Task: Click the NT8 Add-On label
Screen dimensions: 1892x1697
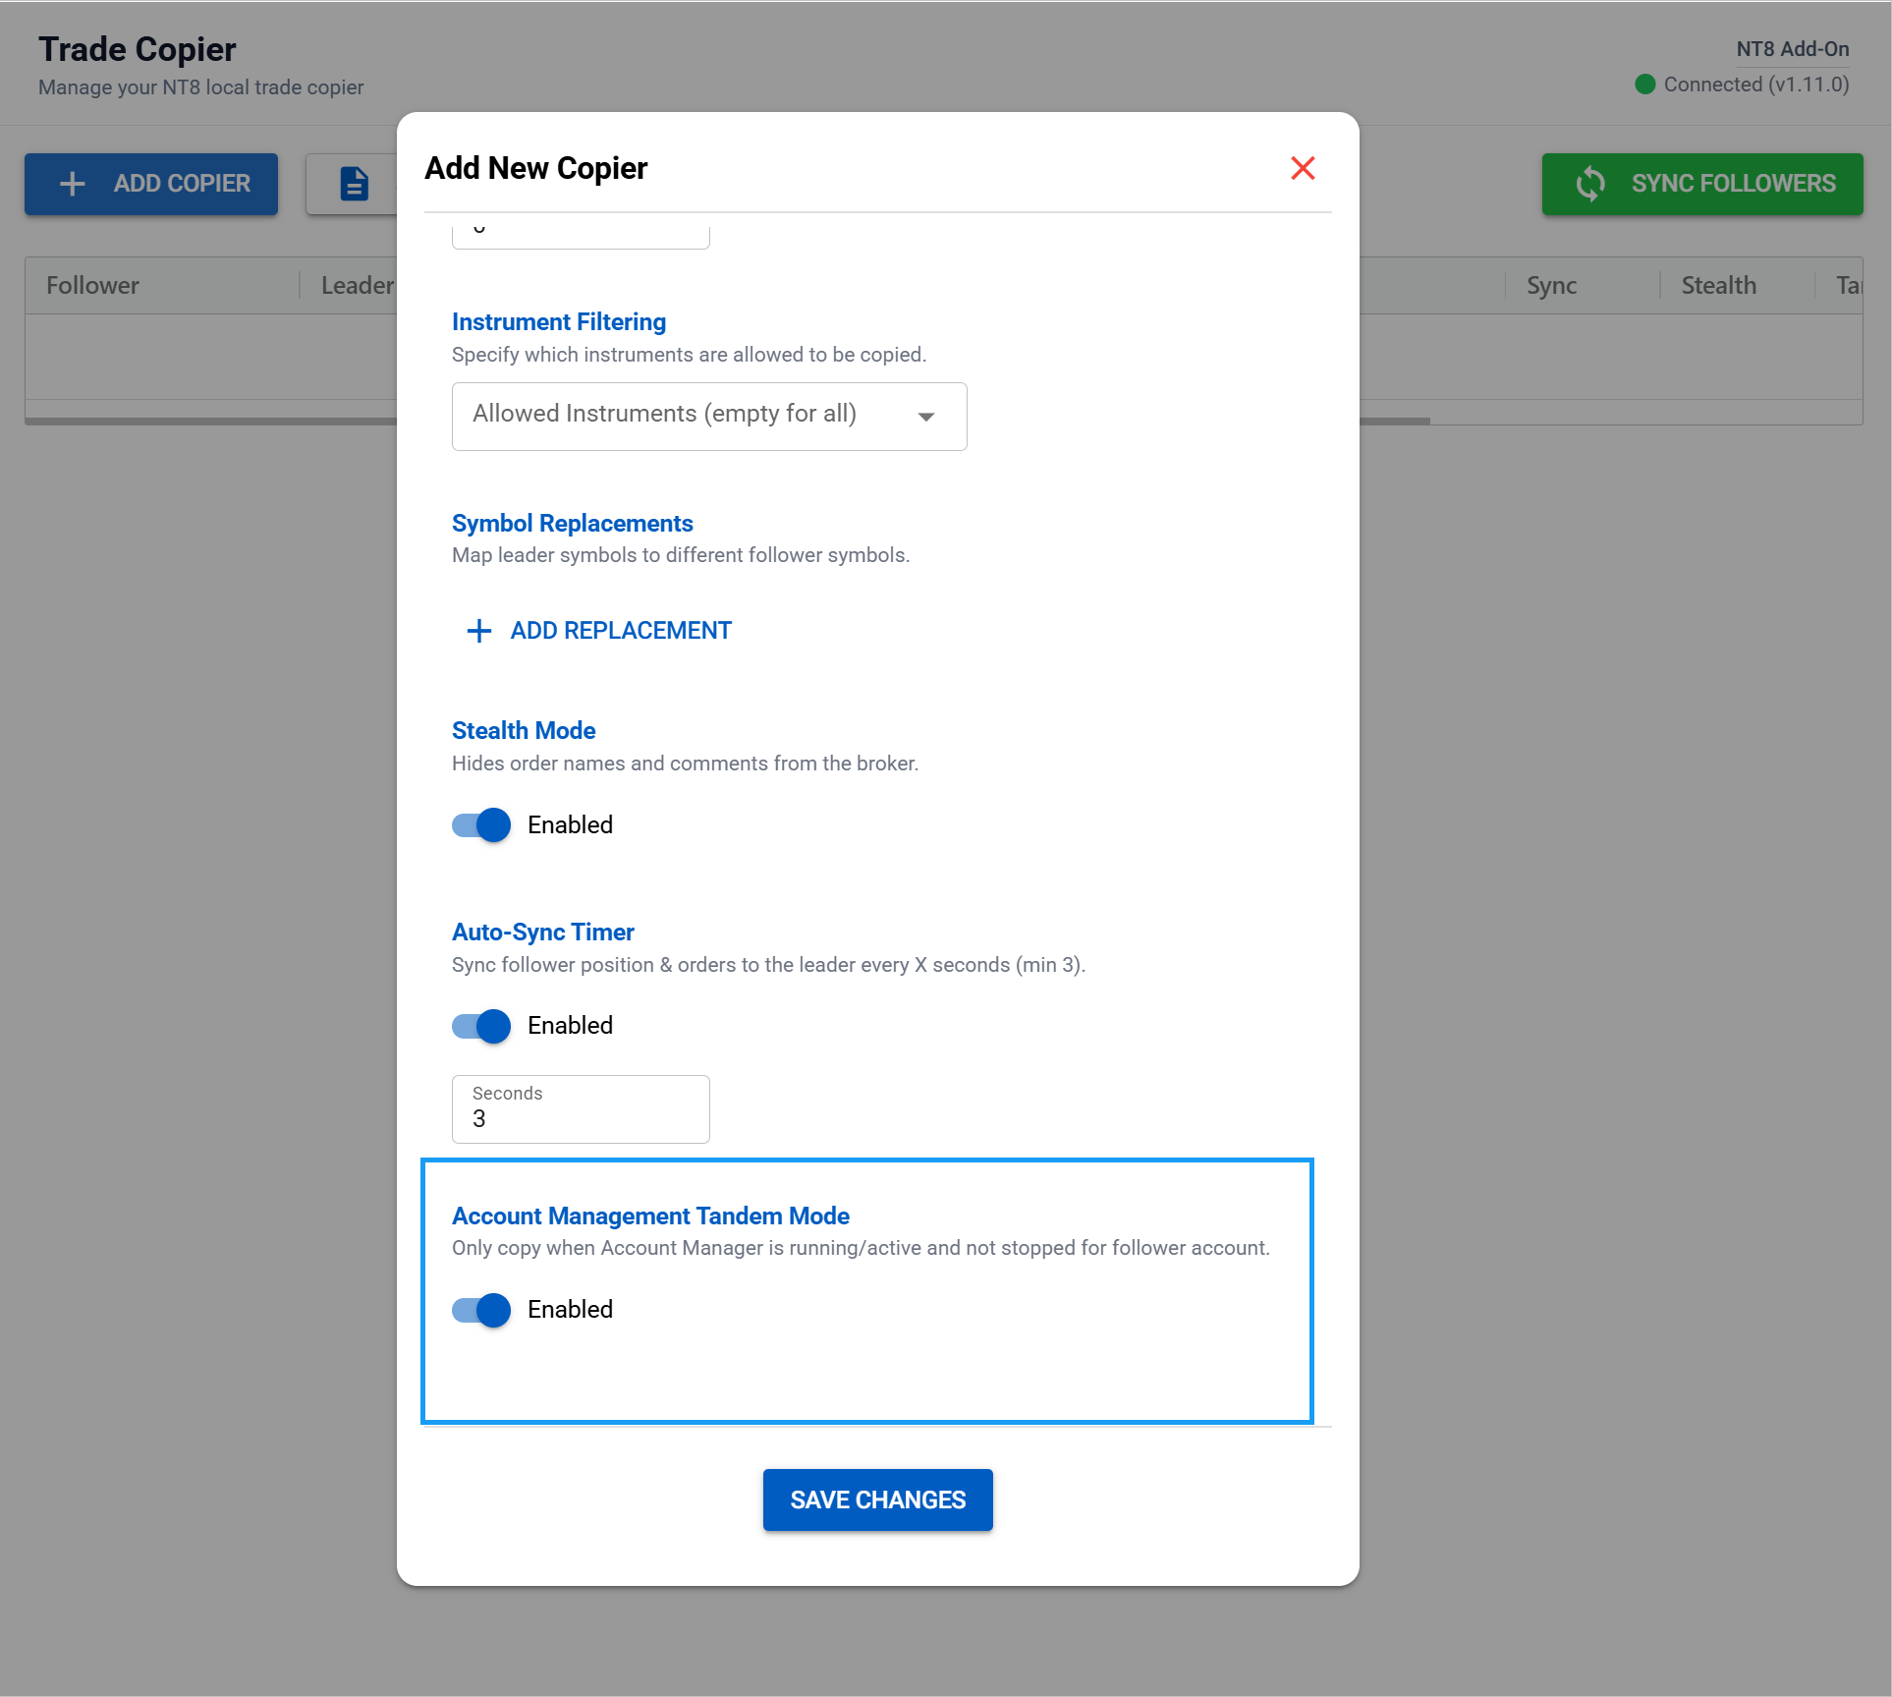Action: 1792,49
